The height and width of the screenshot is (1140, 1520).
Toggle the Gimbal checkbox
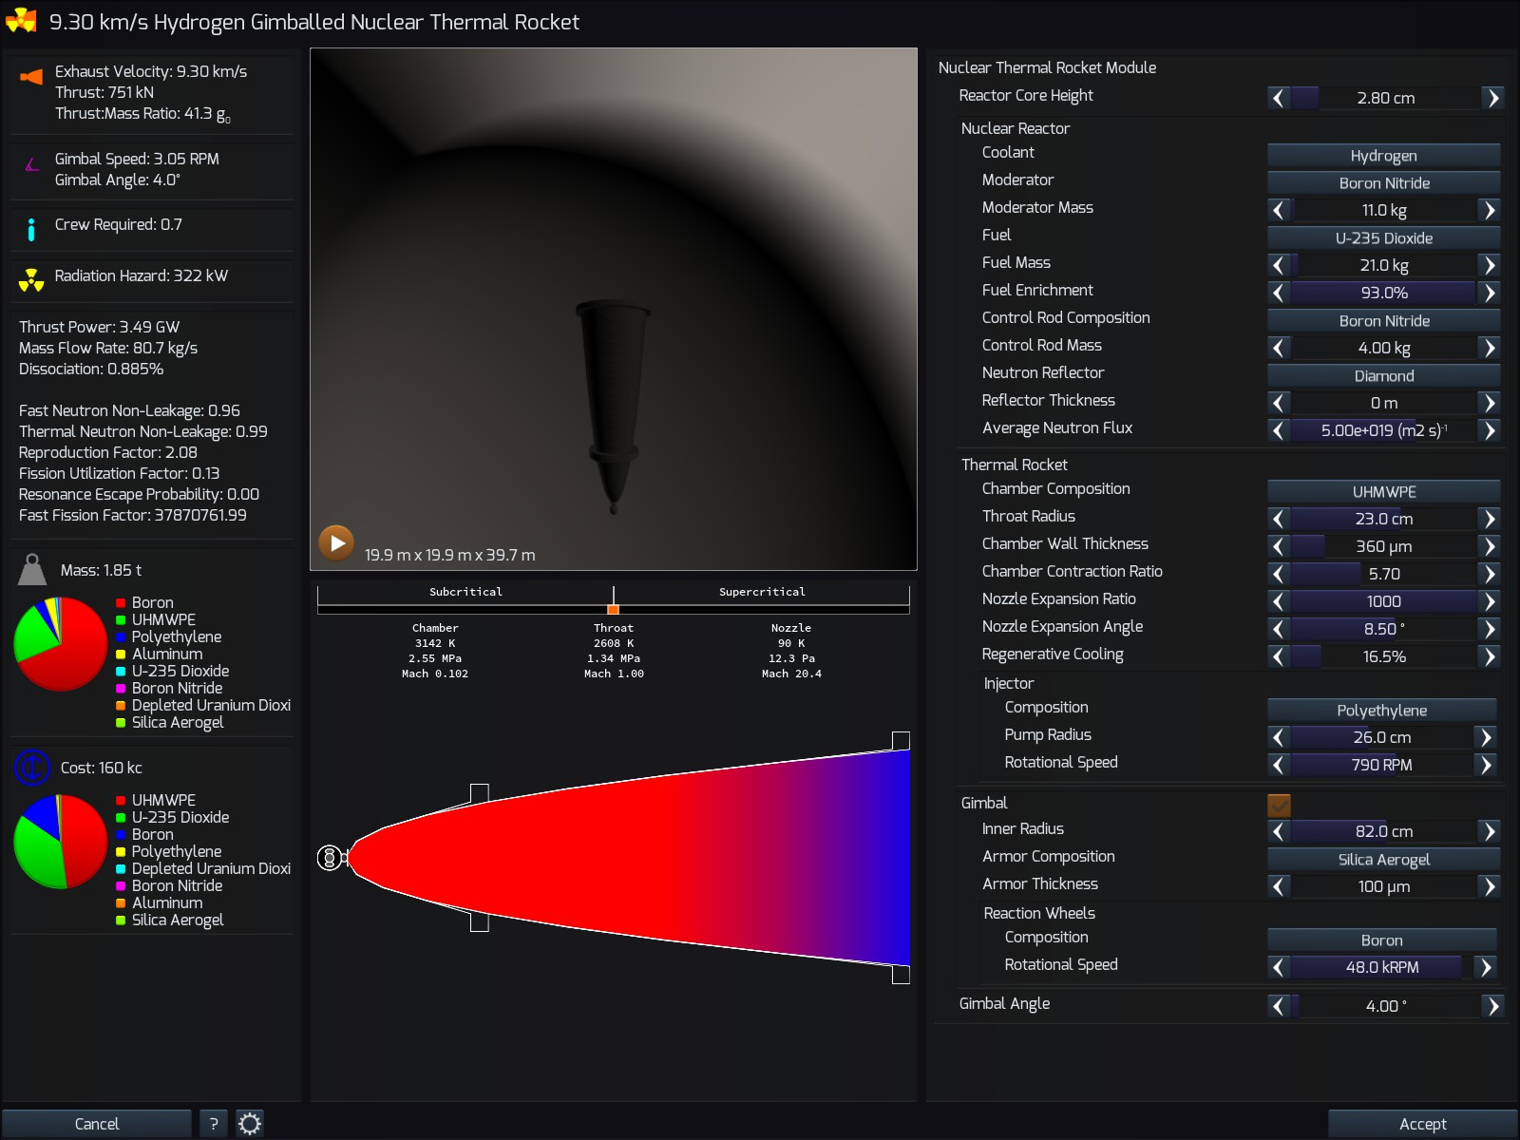click(1279, 805)
